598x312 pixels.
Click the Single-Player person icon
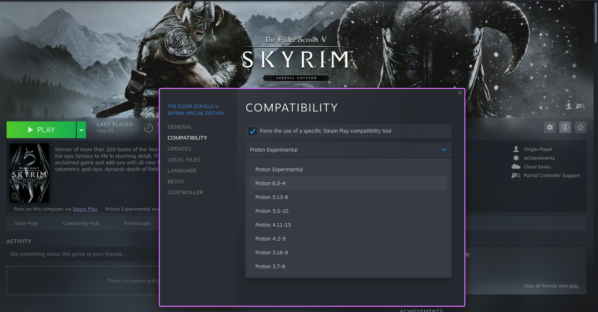[515, 149]
